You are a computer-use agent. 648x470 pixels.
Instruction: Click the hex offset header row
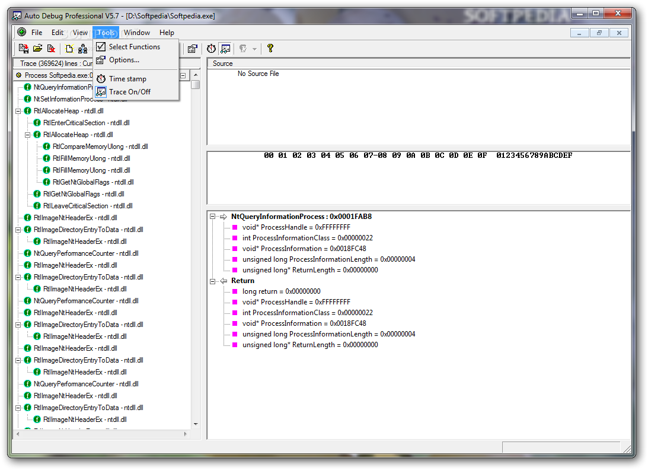(x=418, y=155)
